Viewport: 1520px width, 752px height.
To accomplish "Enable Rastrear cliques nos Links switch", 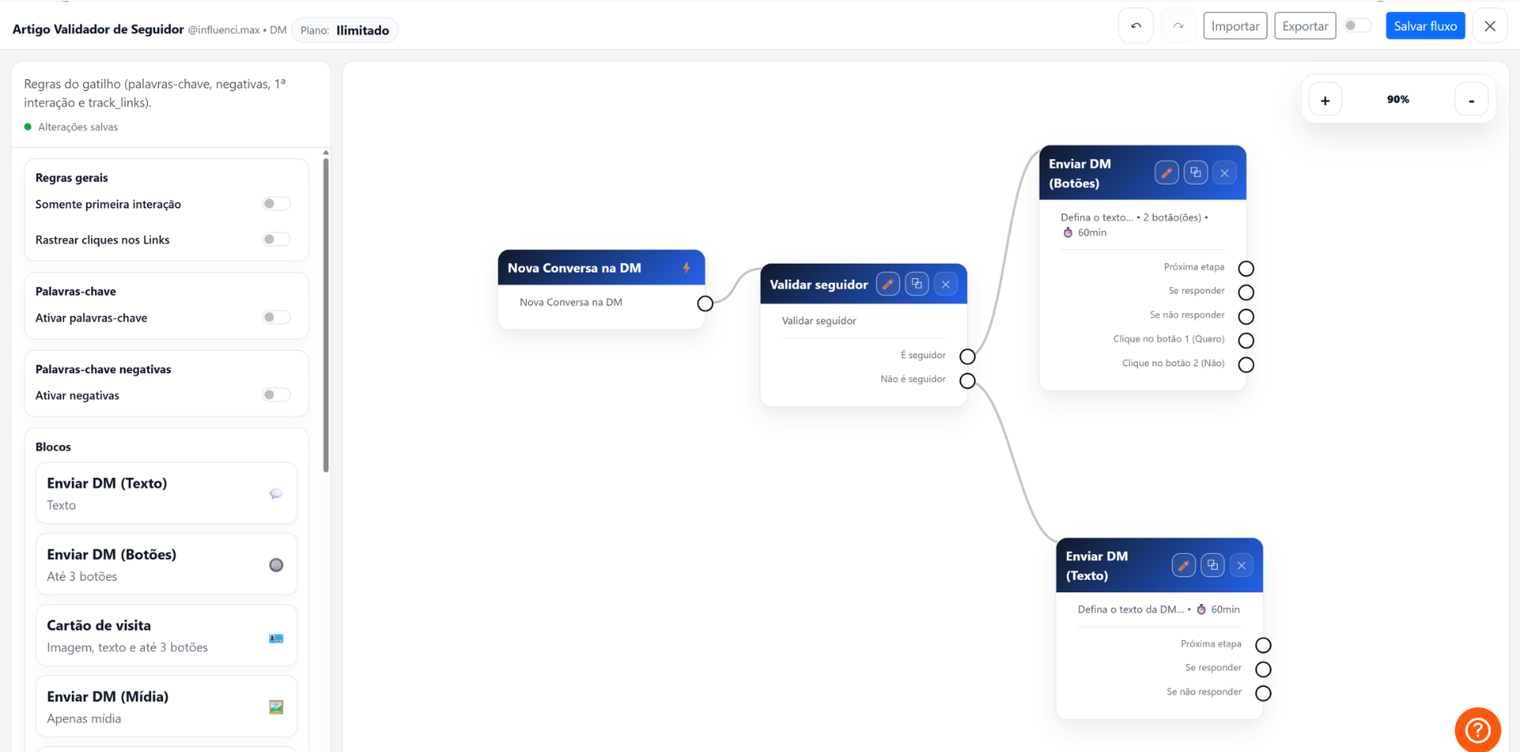I will (276, 239).
